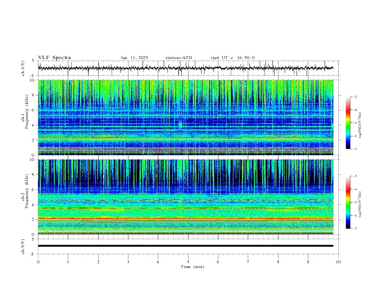The image size is (381, 294).
Task: Click the ch.2 'Frequency (kHz)' axis label
Action: pyautogui.click(x=27, y=191)
